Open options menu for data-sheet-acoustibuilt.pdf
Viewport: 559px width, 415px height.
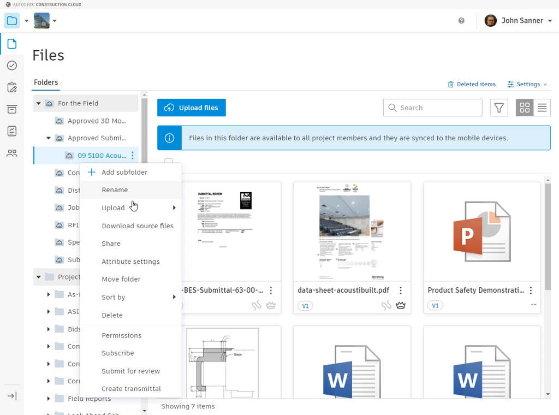[x=401, y=290]
